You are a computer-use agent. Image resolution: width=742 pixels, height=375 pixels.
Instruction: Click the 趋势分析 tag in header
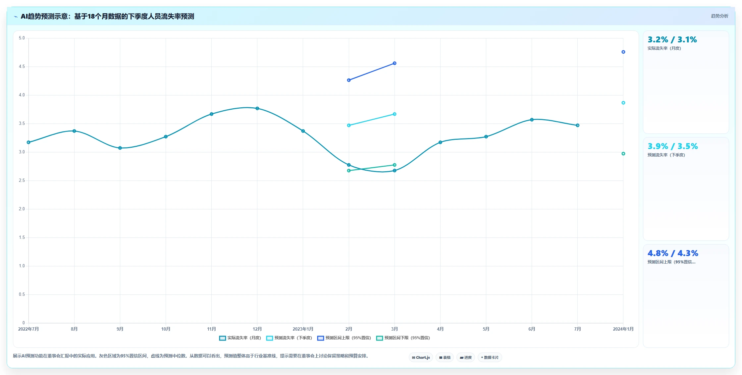(x=719, y=16)
